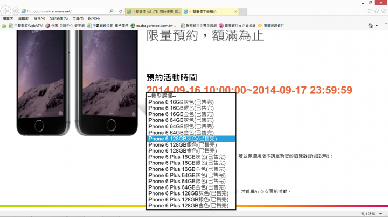Click the browser Forward arrow button
The width and height of the screenshot is (388, 217).
15,11
